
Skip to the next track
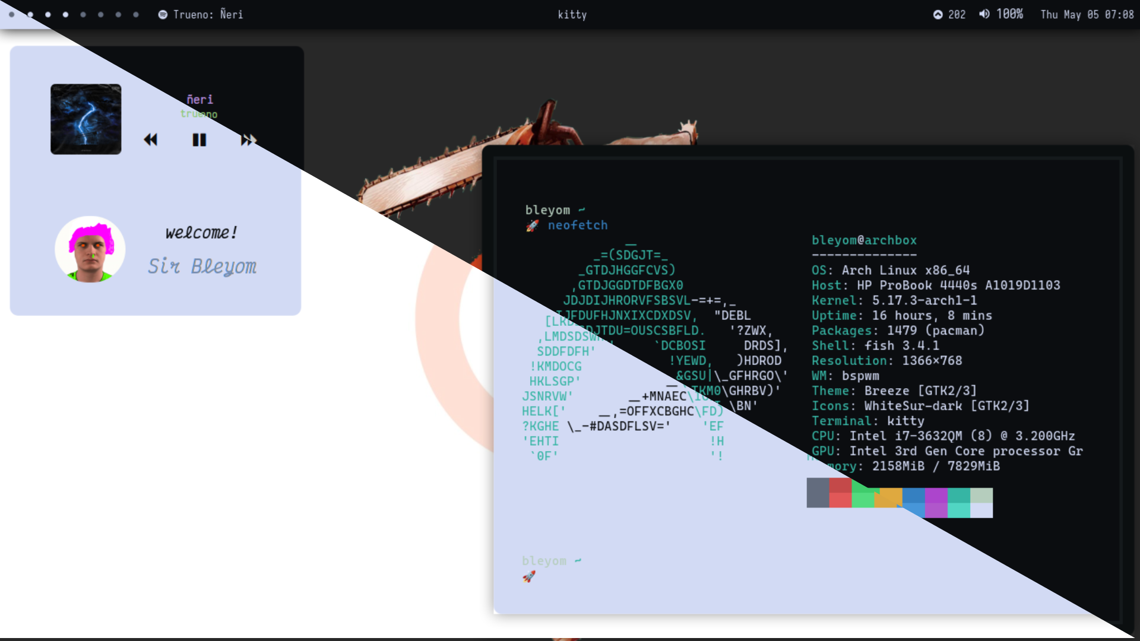[x=248, y=140]
